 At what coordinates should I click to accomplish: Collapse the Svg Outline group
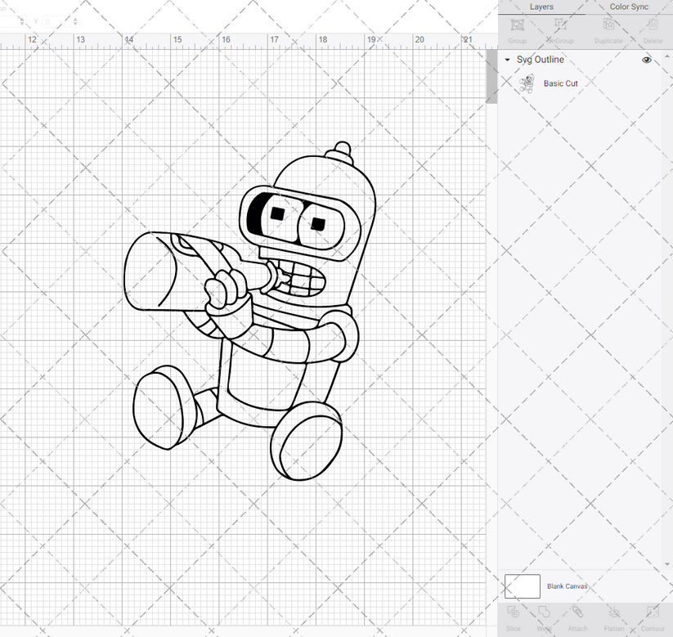(508, 60)
